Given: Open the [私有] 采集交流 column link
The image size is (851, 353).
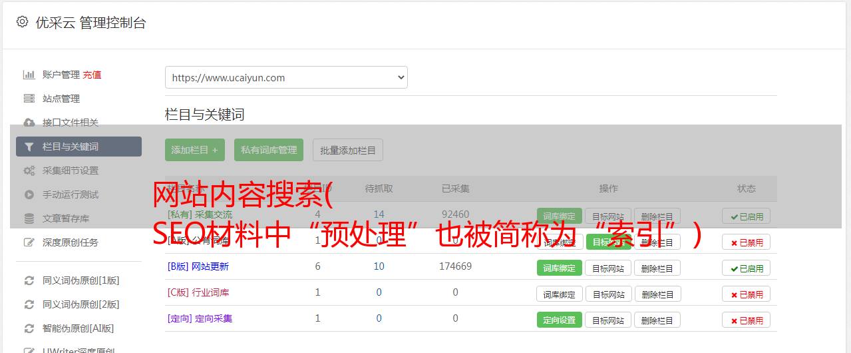Looking at the screenshot, I should (200, 214).
